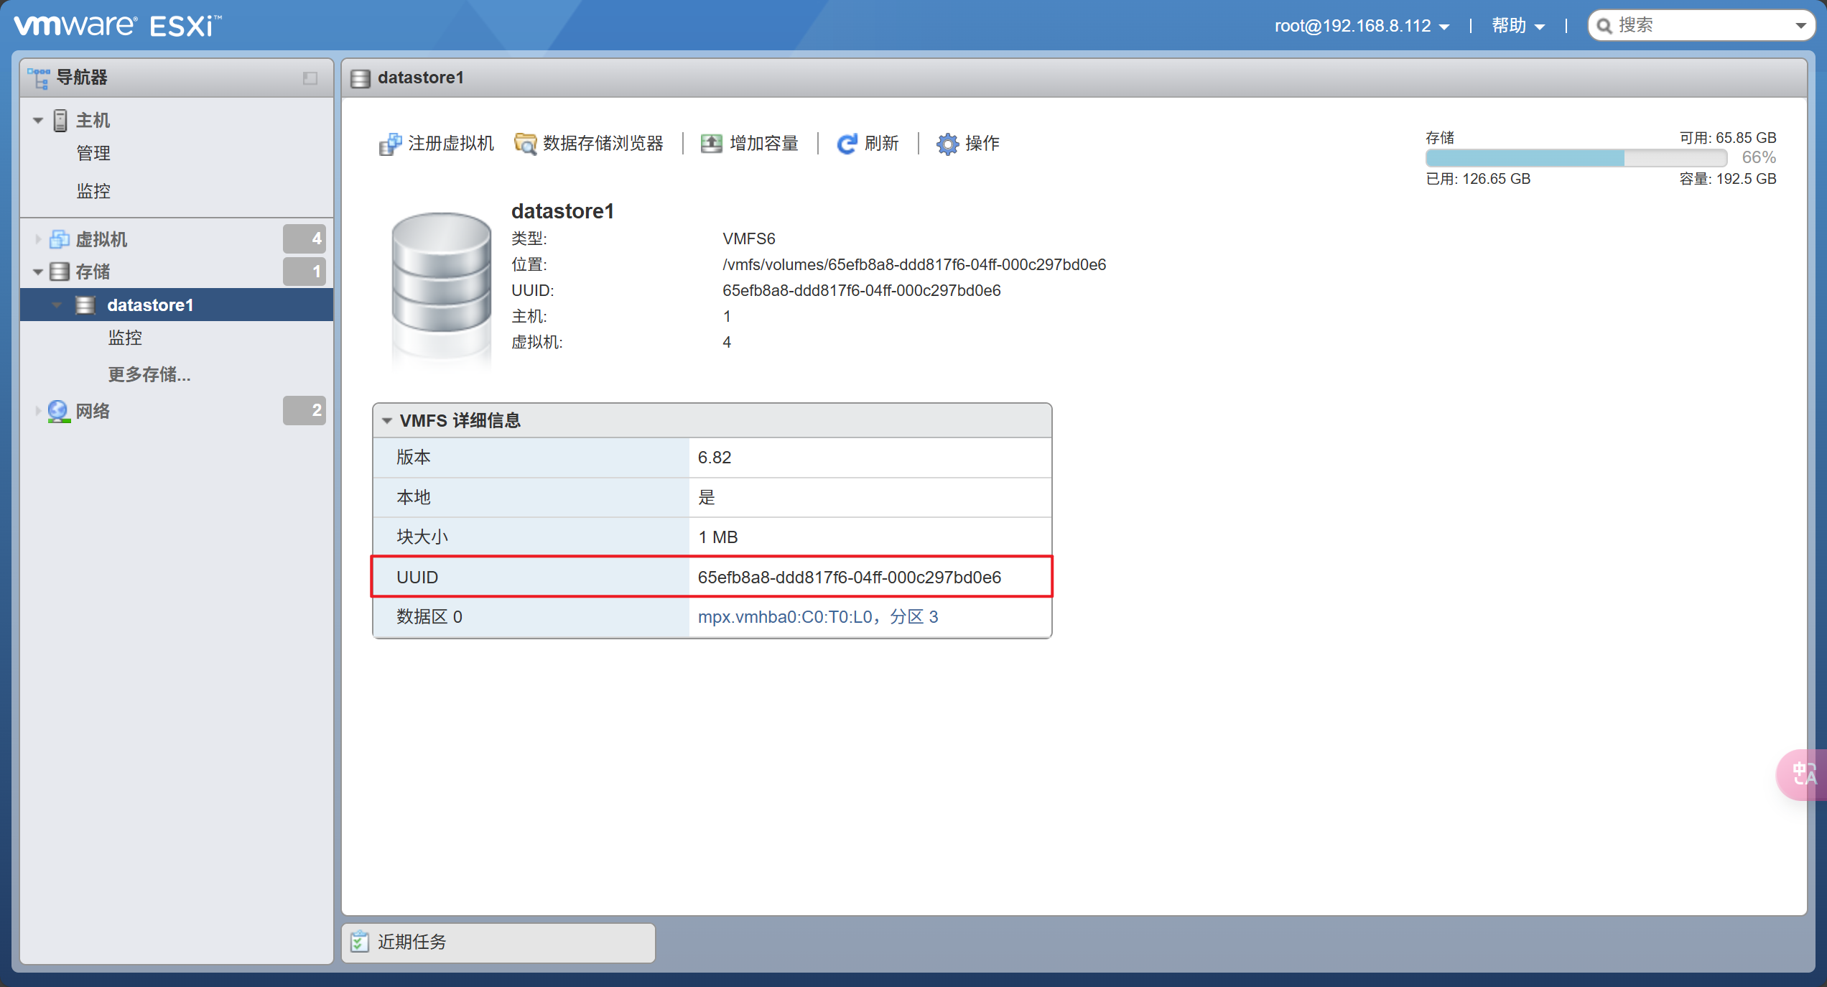The image size is (1827, 987).
Task: Click the Increase capacity (增加容量) icon
Action: (711, 144)
